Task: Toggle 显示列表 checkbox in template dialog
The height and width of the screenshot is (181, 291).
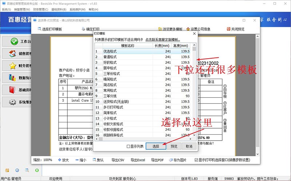Action: (128, 146)
